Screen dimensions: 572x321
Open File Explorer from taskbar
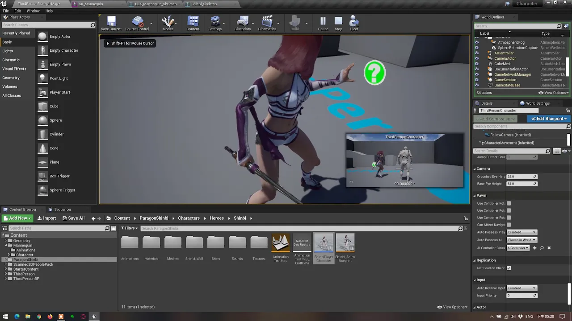click(28, 317)
